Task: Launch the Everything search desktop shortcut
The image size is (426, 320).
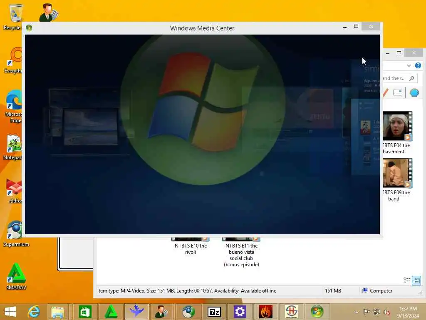Action: click(x=15, y=56)
